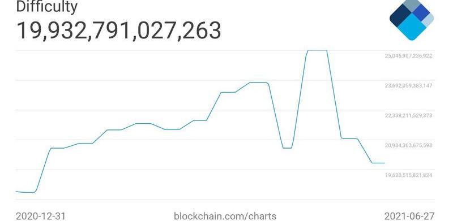Click the 25,045,907,236,922 axis label
The width and height of the screenshot is (453, 221).
(408, 56)
